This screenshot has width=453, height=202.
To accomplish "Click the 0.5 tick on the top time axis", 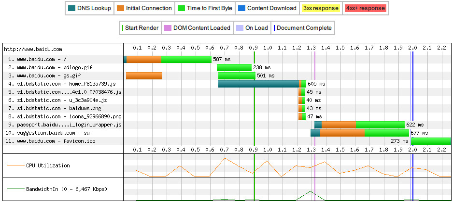I will pyautogui.click(x=195, y=48).
